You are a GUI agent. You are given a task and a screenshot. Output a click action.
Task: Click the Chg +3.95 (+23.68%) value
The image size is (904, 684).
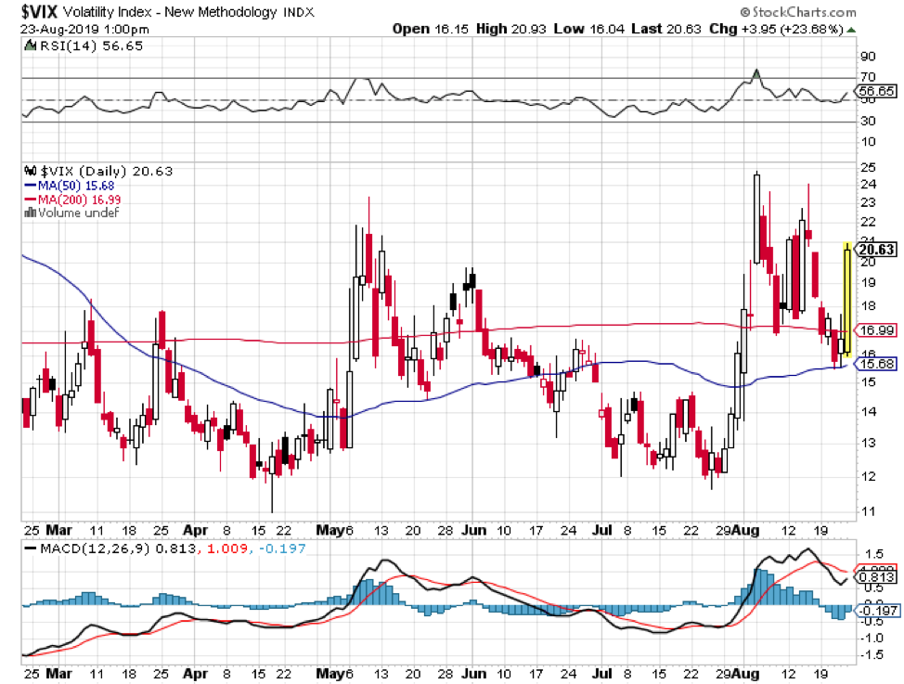793,28
